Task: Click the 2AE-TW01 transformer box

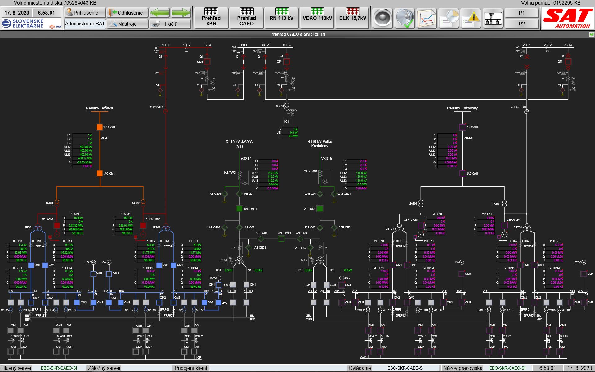Action: pos(324,177)
